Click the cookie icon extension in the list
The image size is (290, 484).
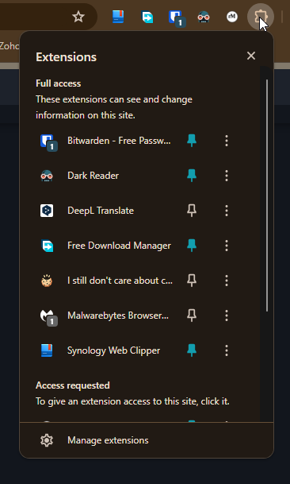[x=47, y=281]
